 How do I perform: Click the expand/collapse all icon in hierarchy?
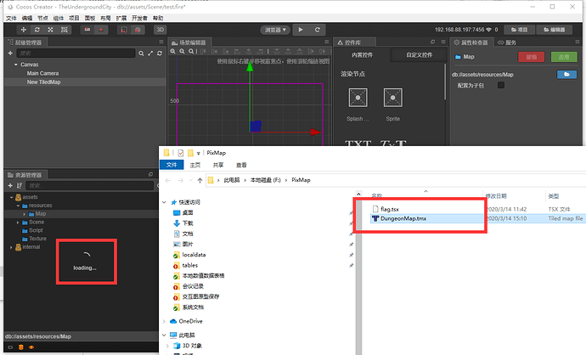tap(150, 54)
